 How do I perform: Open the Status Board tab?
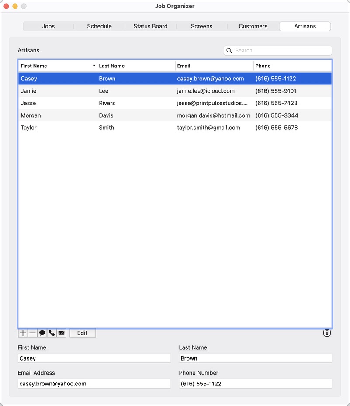pos(150,26)
